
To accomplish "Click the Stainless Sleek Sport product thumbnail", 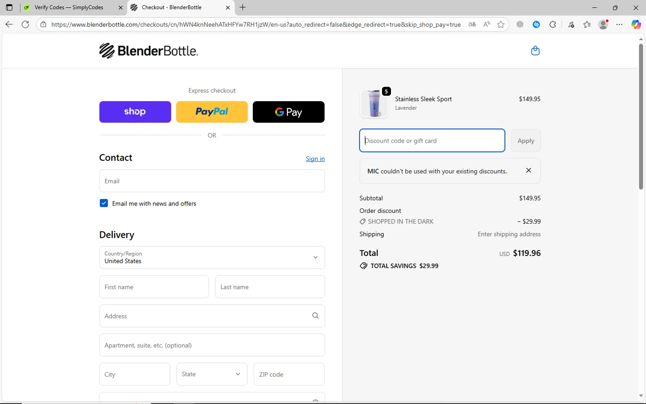I will pos(374,103).
